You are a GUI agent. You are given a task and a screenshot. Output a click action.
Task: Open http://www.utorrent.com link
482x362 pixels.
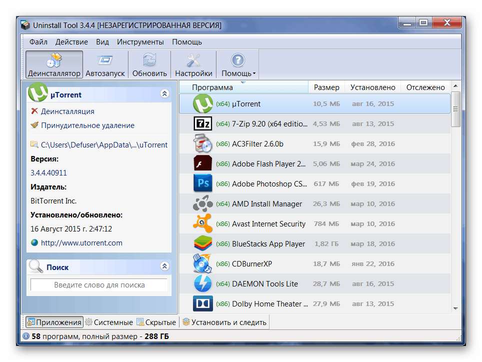point(81,243)
